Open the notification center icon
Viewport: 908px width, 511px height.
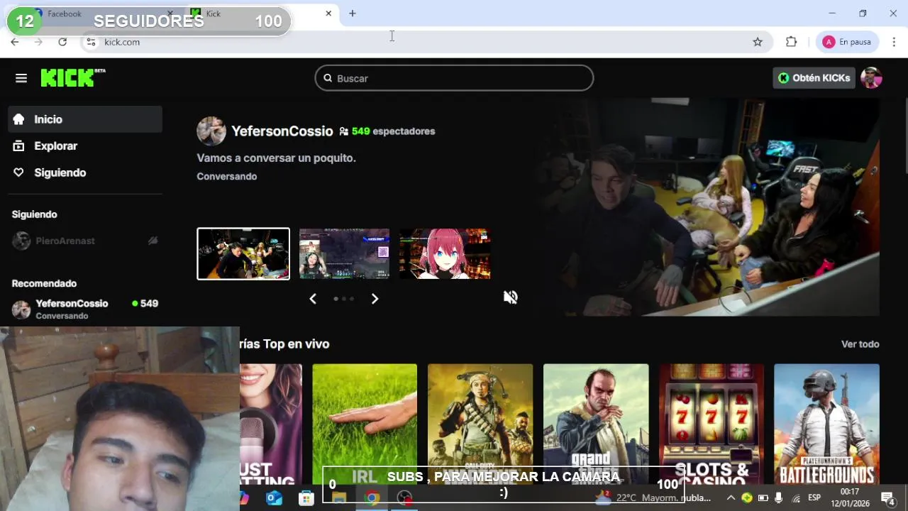pyautogui.click(x=887, y=498)
